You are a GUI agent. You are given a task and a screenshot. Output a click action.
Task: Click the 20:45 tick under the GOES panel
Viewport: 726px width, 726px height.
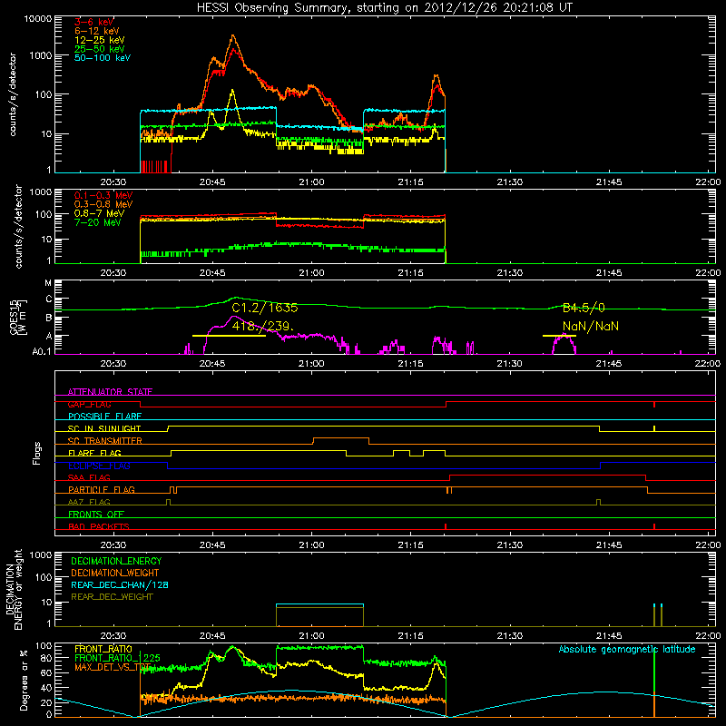(x=212, y=364)
